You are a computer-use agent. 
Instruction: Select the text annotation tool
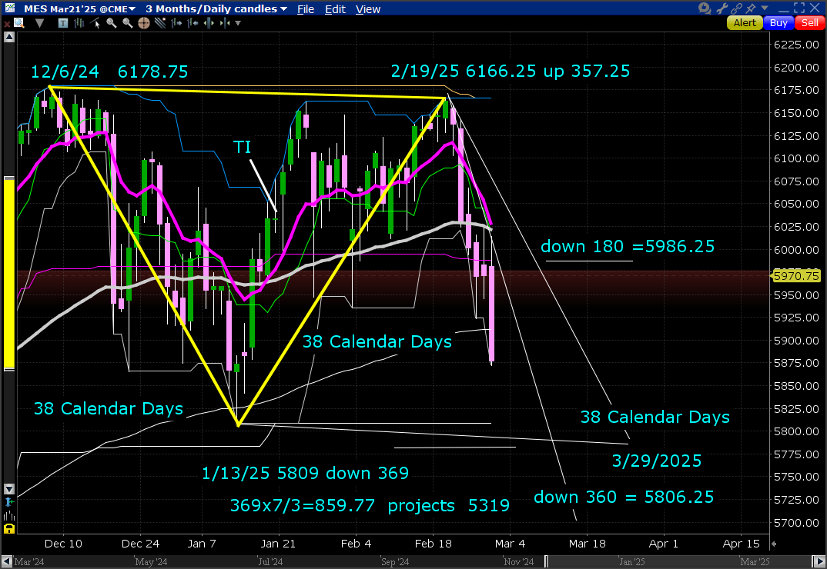(63, 23)
